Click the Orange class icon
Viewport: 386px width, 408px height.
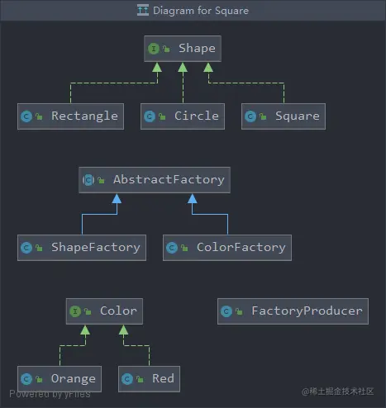[x=26, y=379]
